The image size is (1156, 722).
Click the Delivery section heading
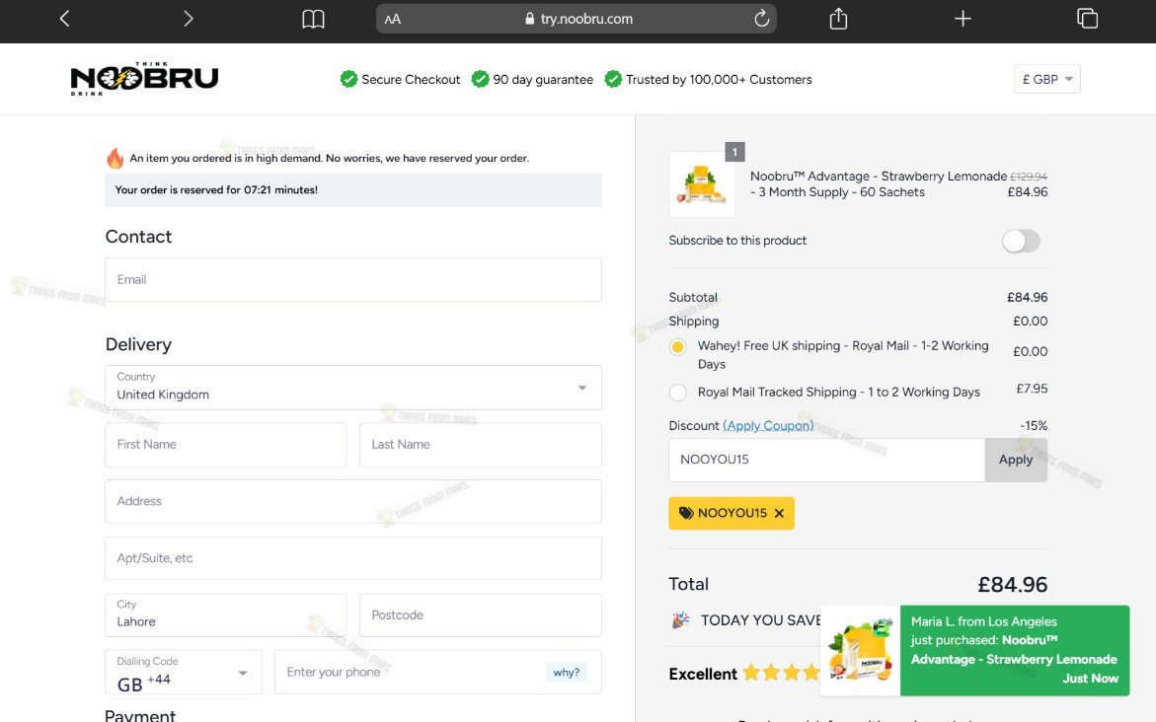(138, 345)
